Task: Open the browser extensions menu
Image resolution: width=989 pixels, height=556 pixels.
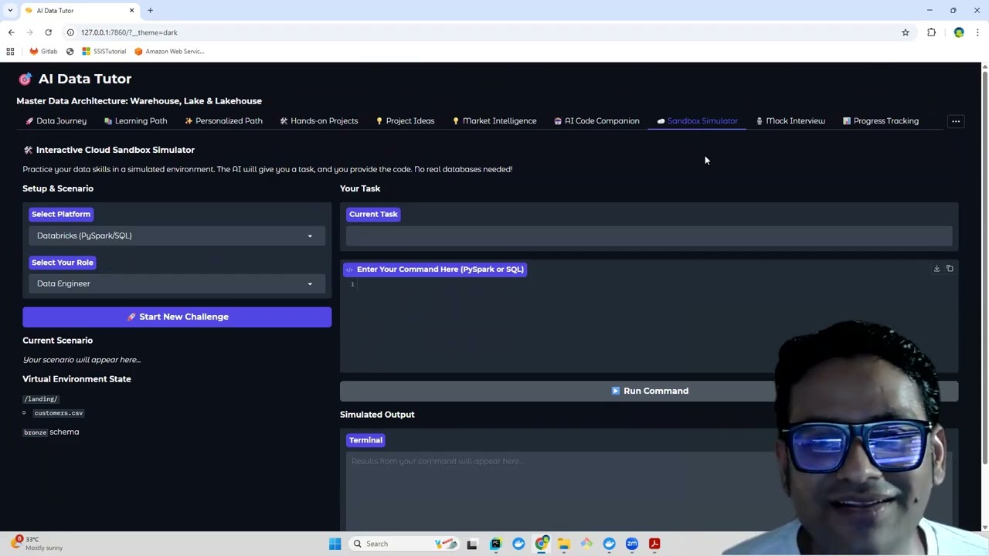Action: click(931, 32)
